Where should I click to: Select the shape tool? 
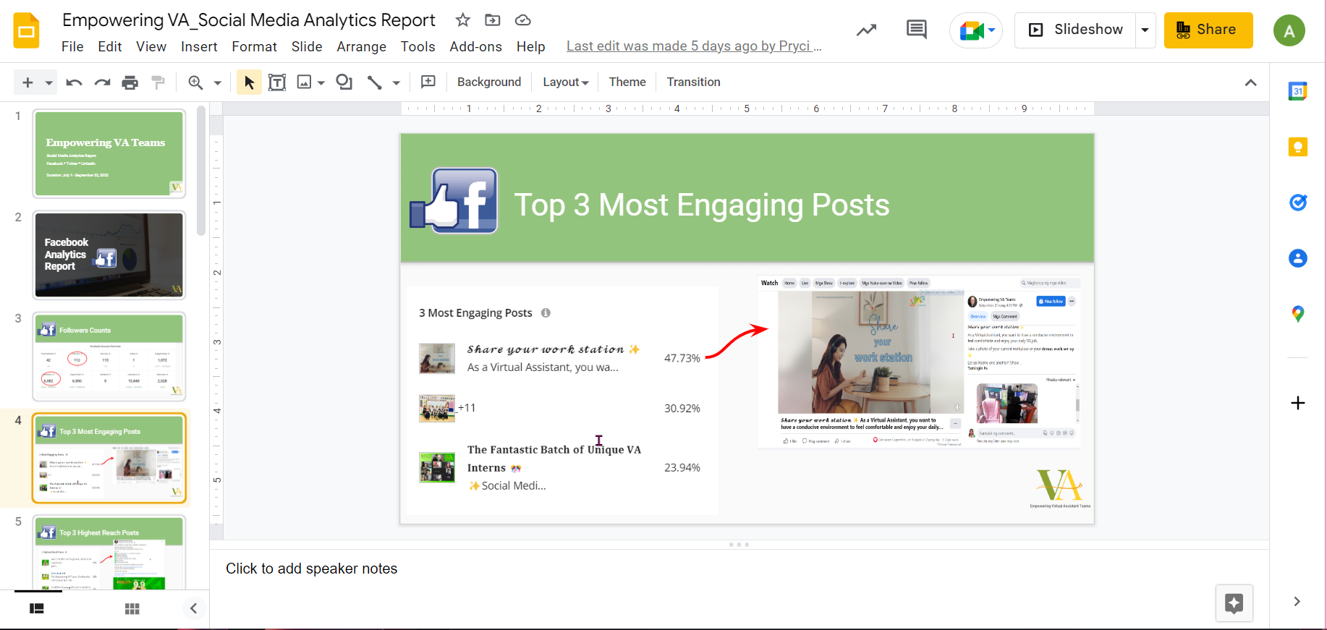tap(344, 82)
